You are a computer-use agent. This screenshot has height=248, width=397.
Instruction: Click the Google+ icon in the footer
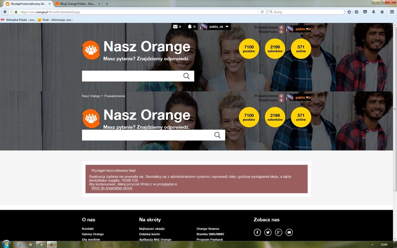278,232
